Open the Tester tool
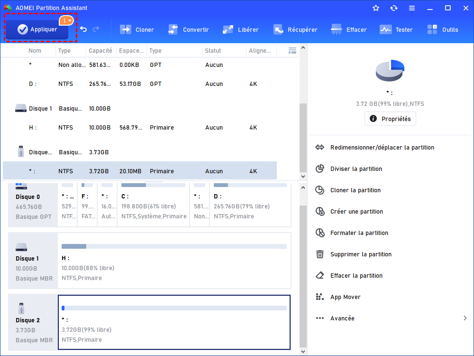Screen dimensions: 474x356 (396, 29)
